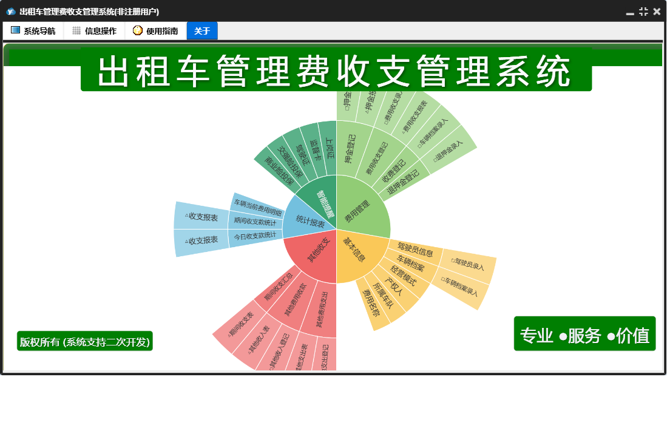Open the 系统导航 tab
The image size is (667, 439).
pyautogui.click(x=33, y=30)
